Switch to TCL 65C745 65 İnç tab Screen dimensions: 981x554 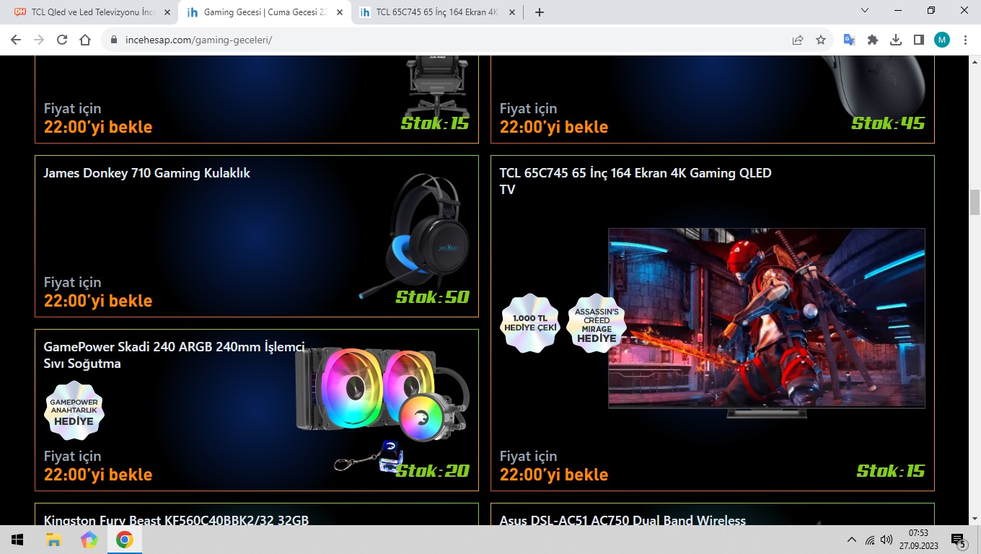click(437, 12)
